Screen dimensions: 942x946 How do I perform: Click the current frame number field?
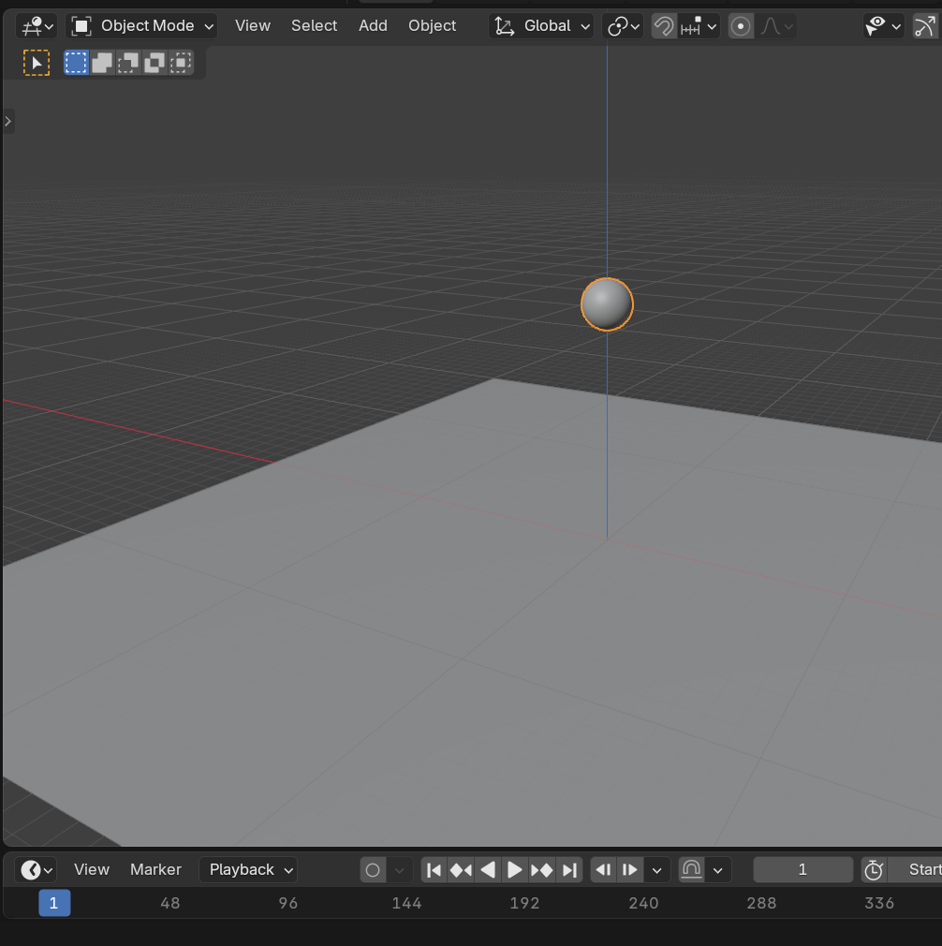[802, 869]
